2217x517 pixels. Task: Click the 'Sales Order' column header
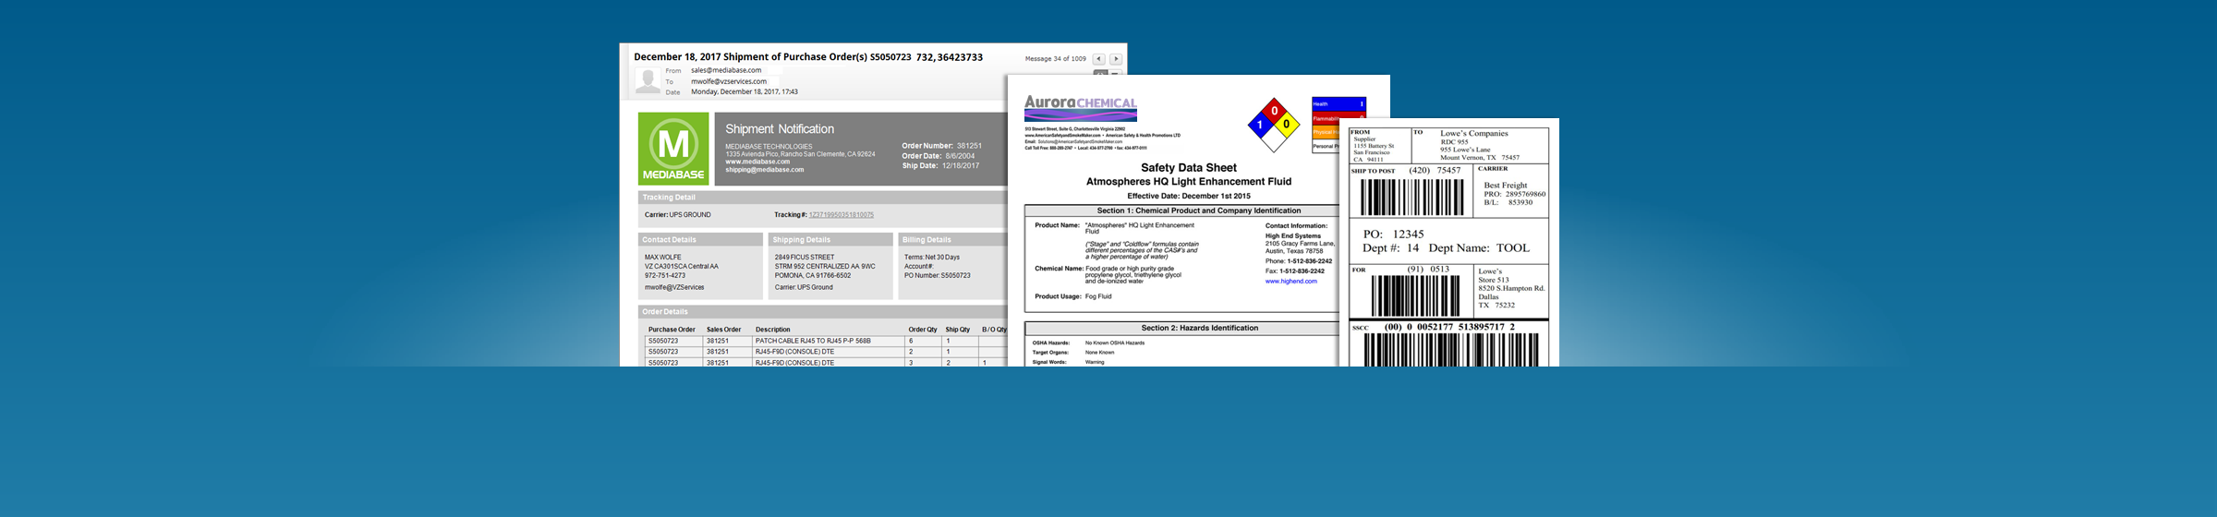coord(723,330)
